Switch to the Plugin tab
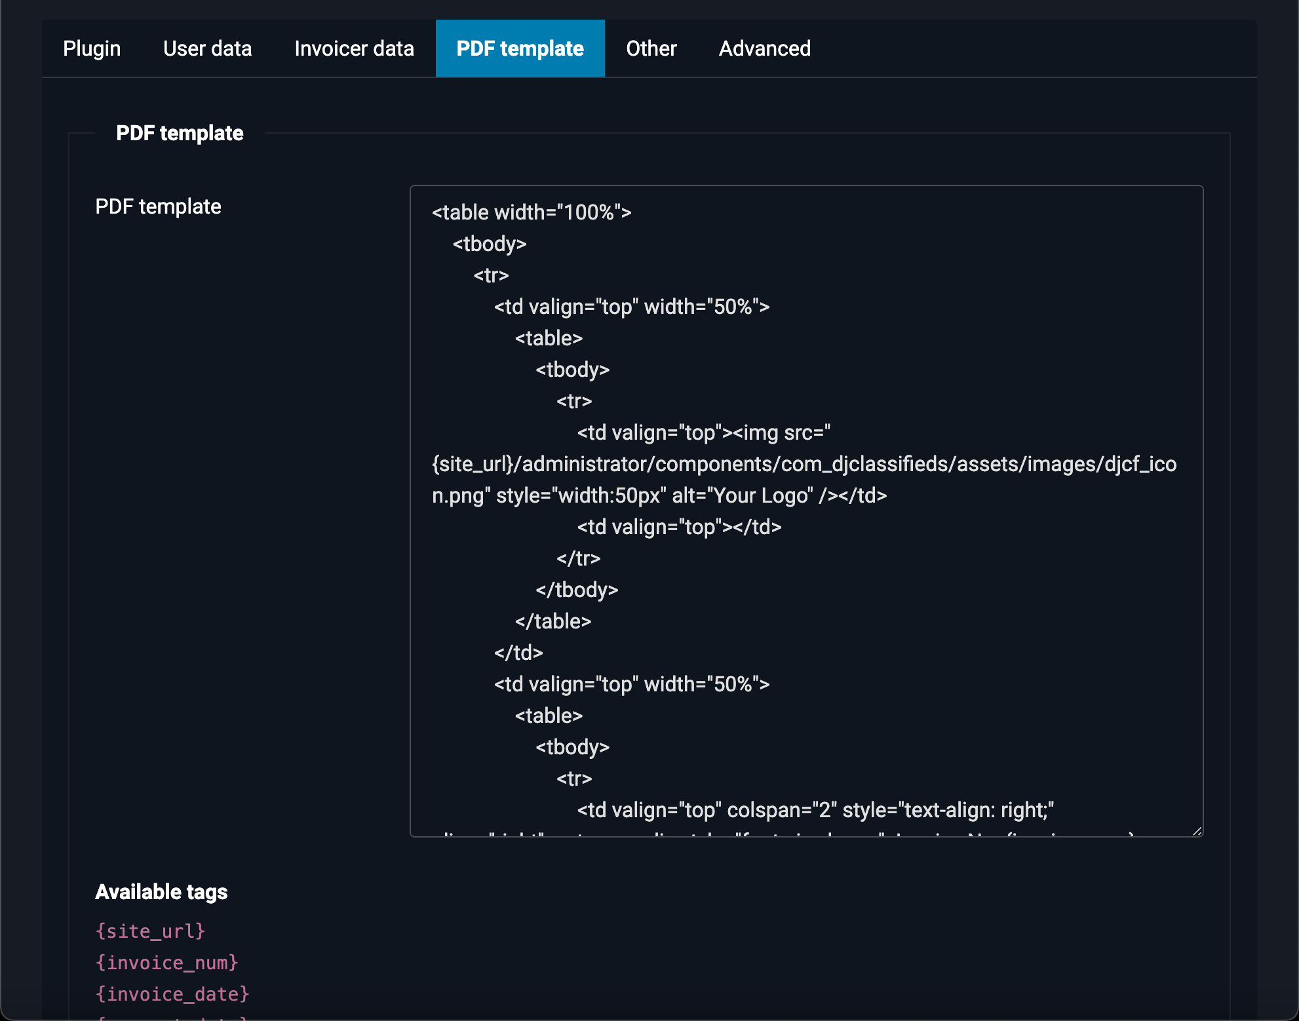1299x1021 pixels. coord(92,48)
